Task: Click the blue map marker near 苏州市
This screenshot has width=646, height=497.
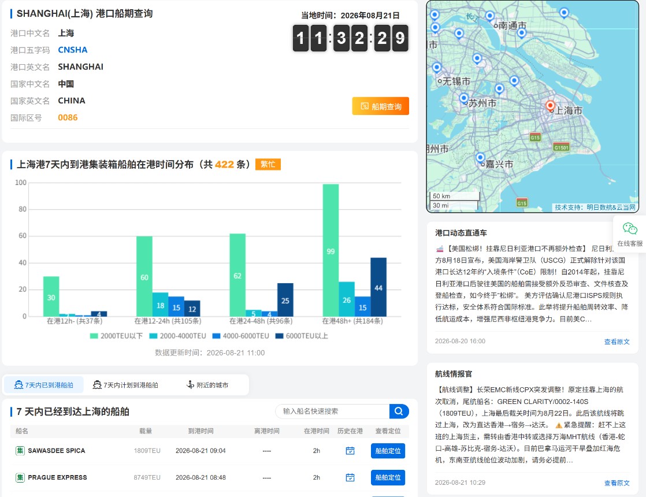Action: (x=464, y=98)
